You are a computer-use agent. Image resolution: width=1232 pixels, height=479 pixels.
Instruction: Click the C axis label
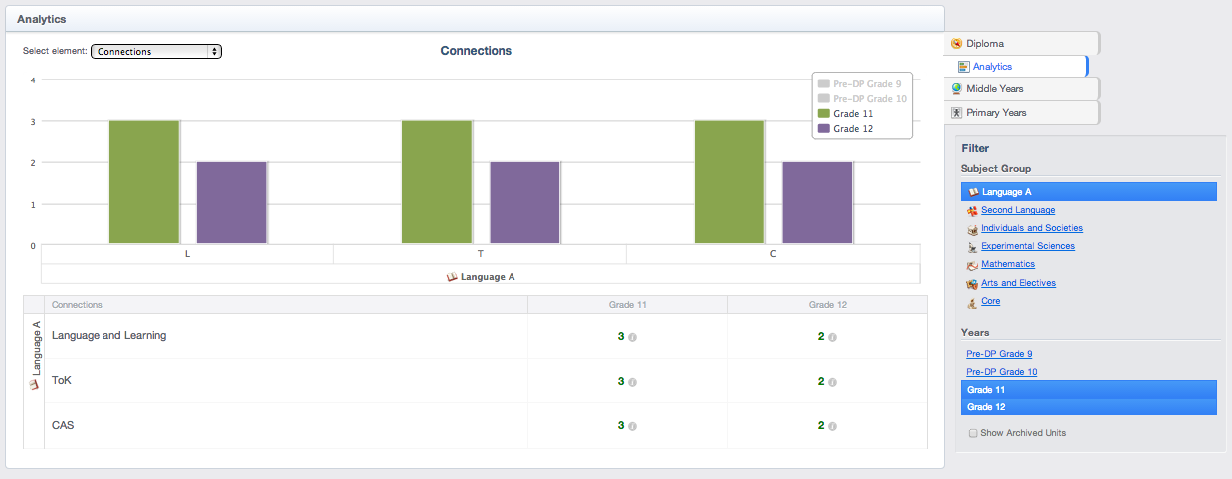click(x=773, y=255)
